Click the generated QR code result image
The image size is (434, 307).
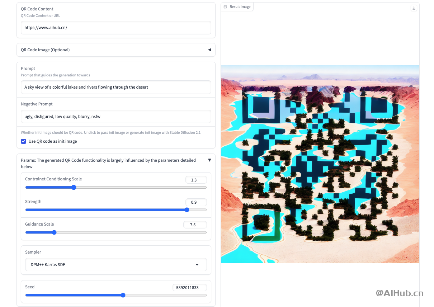[x=320, y=164]
